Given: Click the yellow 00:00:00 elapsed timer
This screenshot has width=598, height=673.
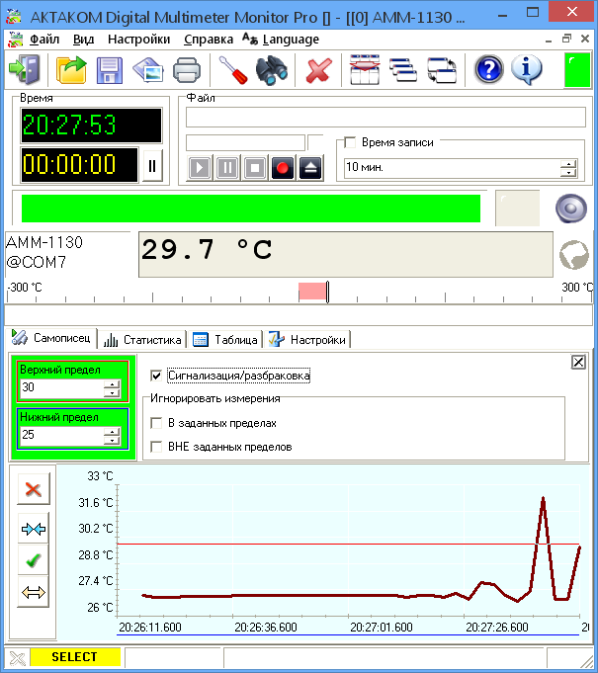Looking at the screenshot, I should point(79,165).
